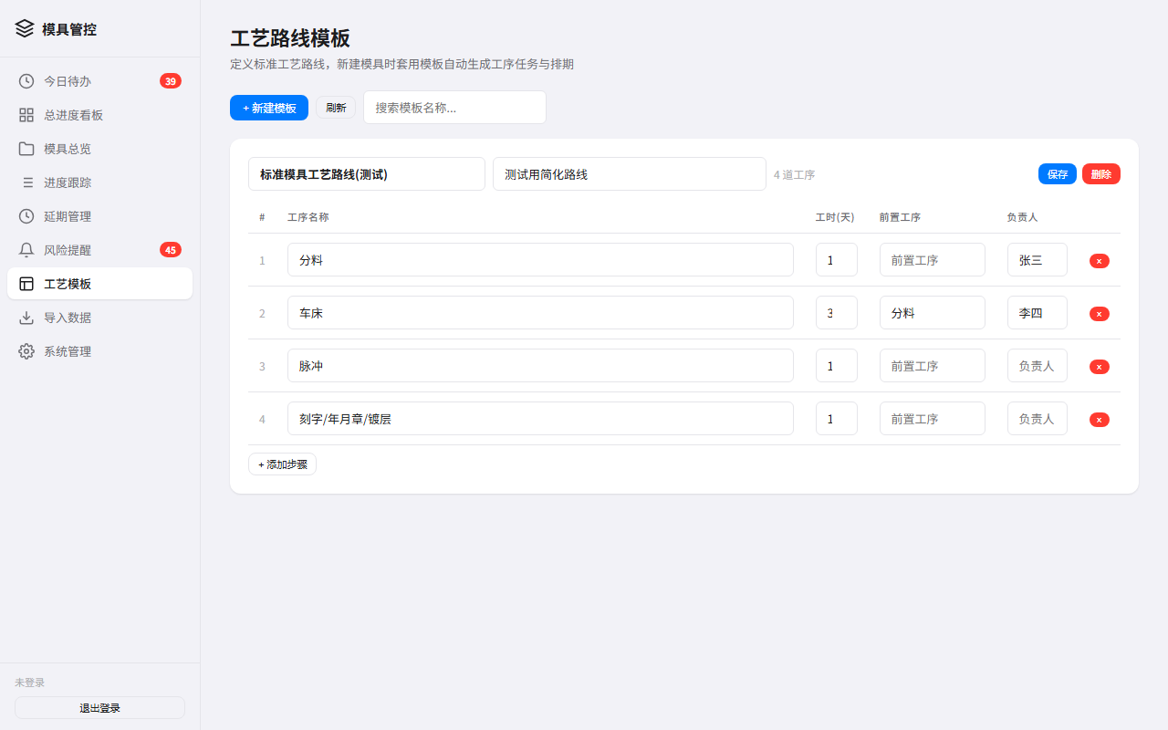
Task: Click the blue 保存 button
Action: (x=1058, y=174)
